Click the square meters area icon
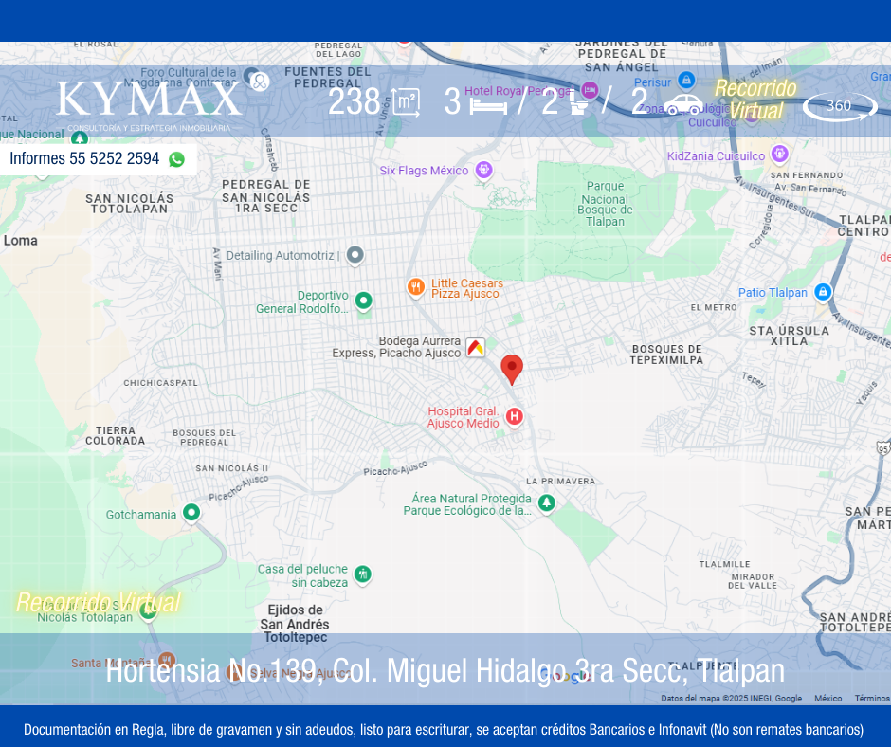The height and width of the screenshot is (747, 891). click(x=407, y=103)
